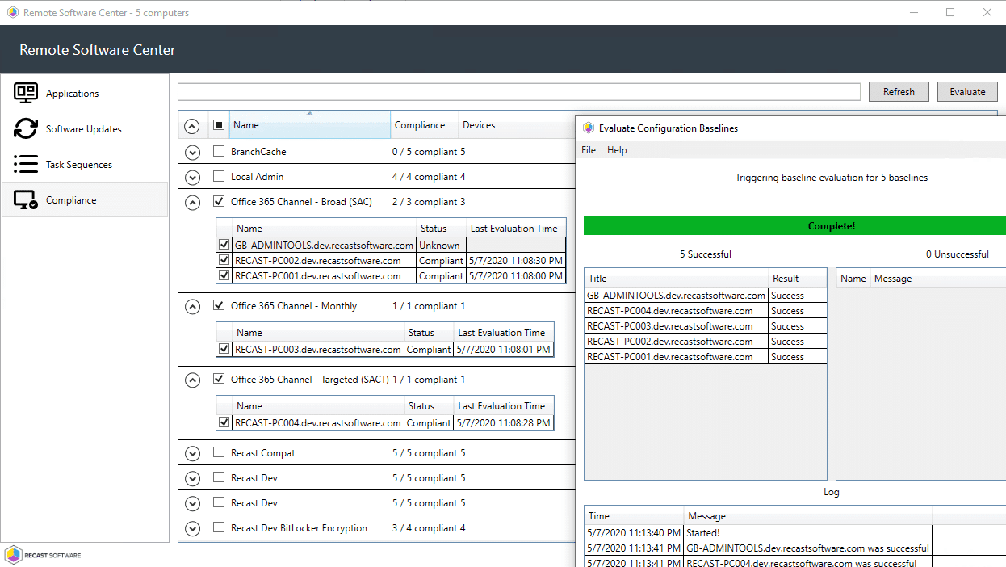
Task: Expand the Recast Compat baseline row
Action: (x=192, y=453)
